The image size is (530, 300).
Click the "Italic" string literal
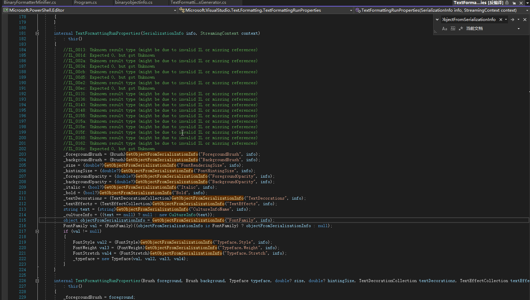pyautogui.click(x=188, y=187)
